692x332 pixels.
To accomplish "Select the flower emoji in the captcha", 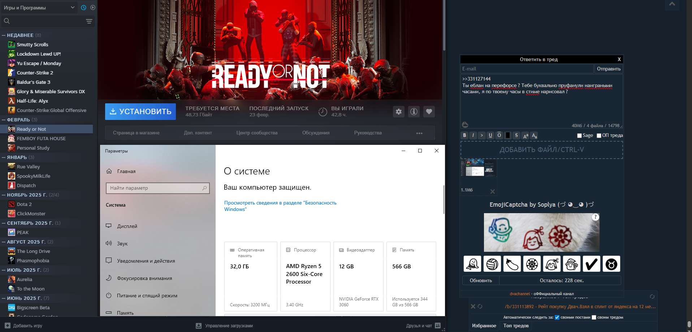I will point(532,264).
